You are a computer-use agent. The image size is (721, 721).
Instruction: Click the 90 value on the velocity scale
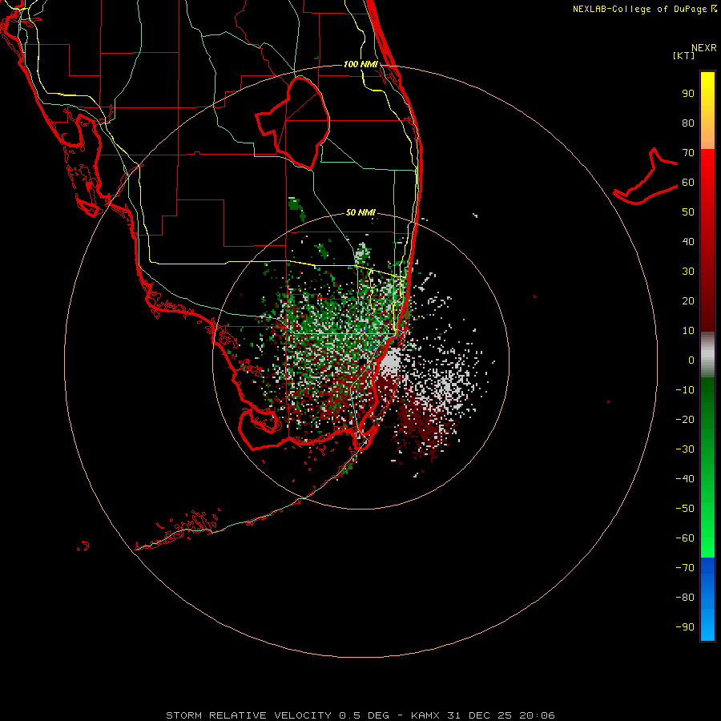(688, 94)
